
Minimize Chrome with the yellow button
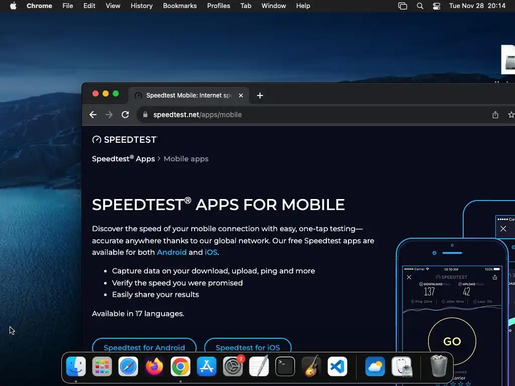click(x=106, y=93)
